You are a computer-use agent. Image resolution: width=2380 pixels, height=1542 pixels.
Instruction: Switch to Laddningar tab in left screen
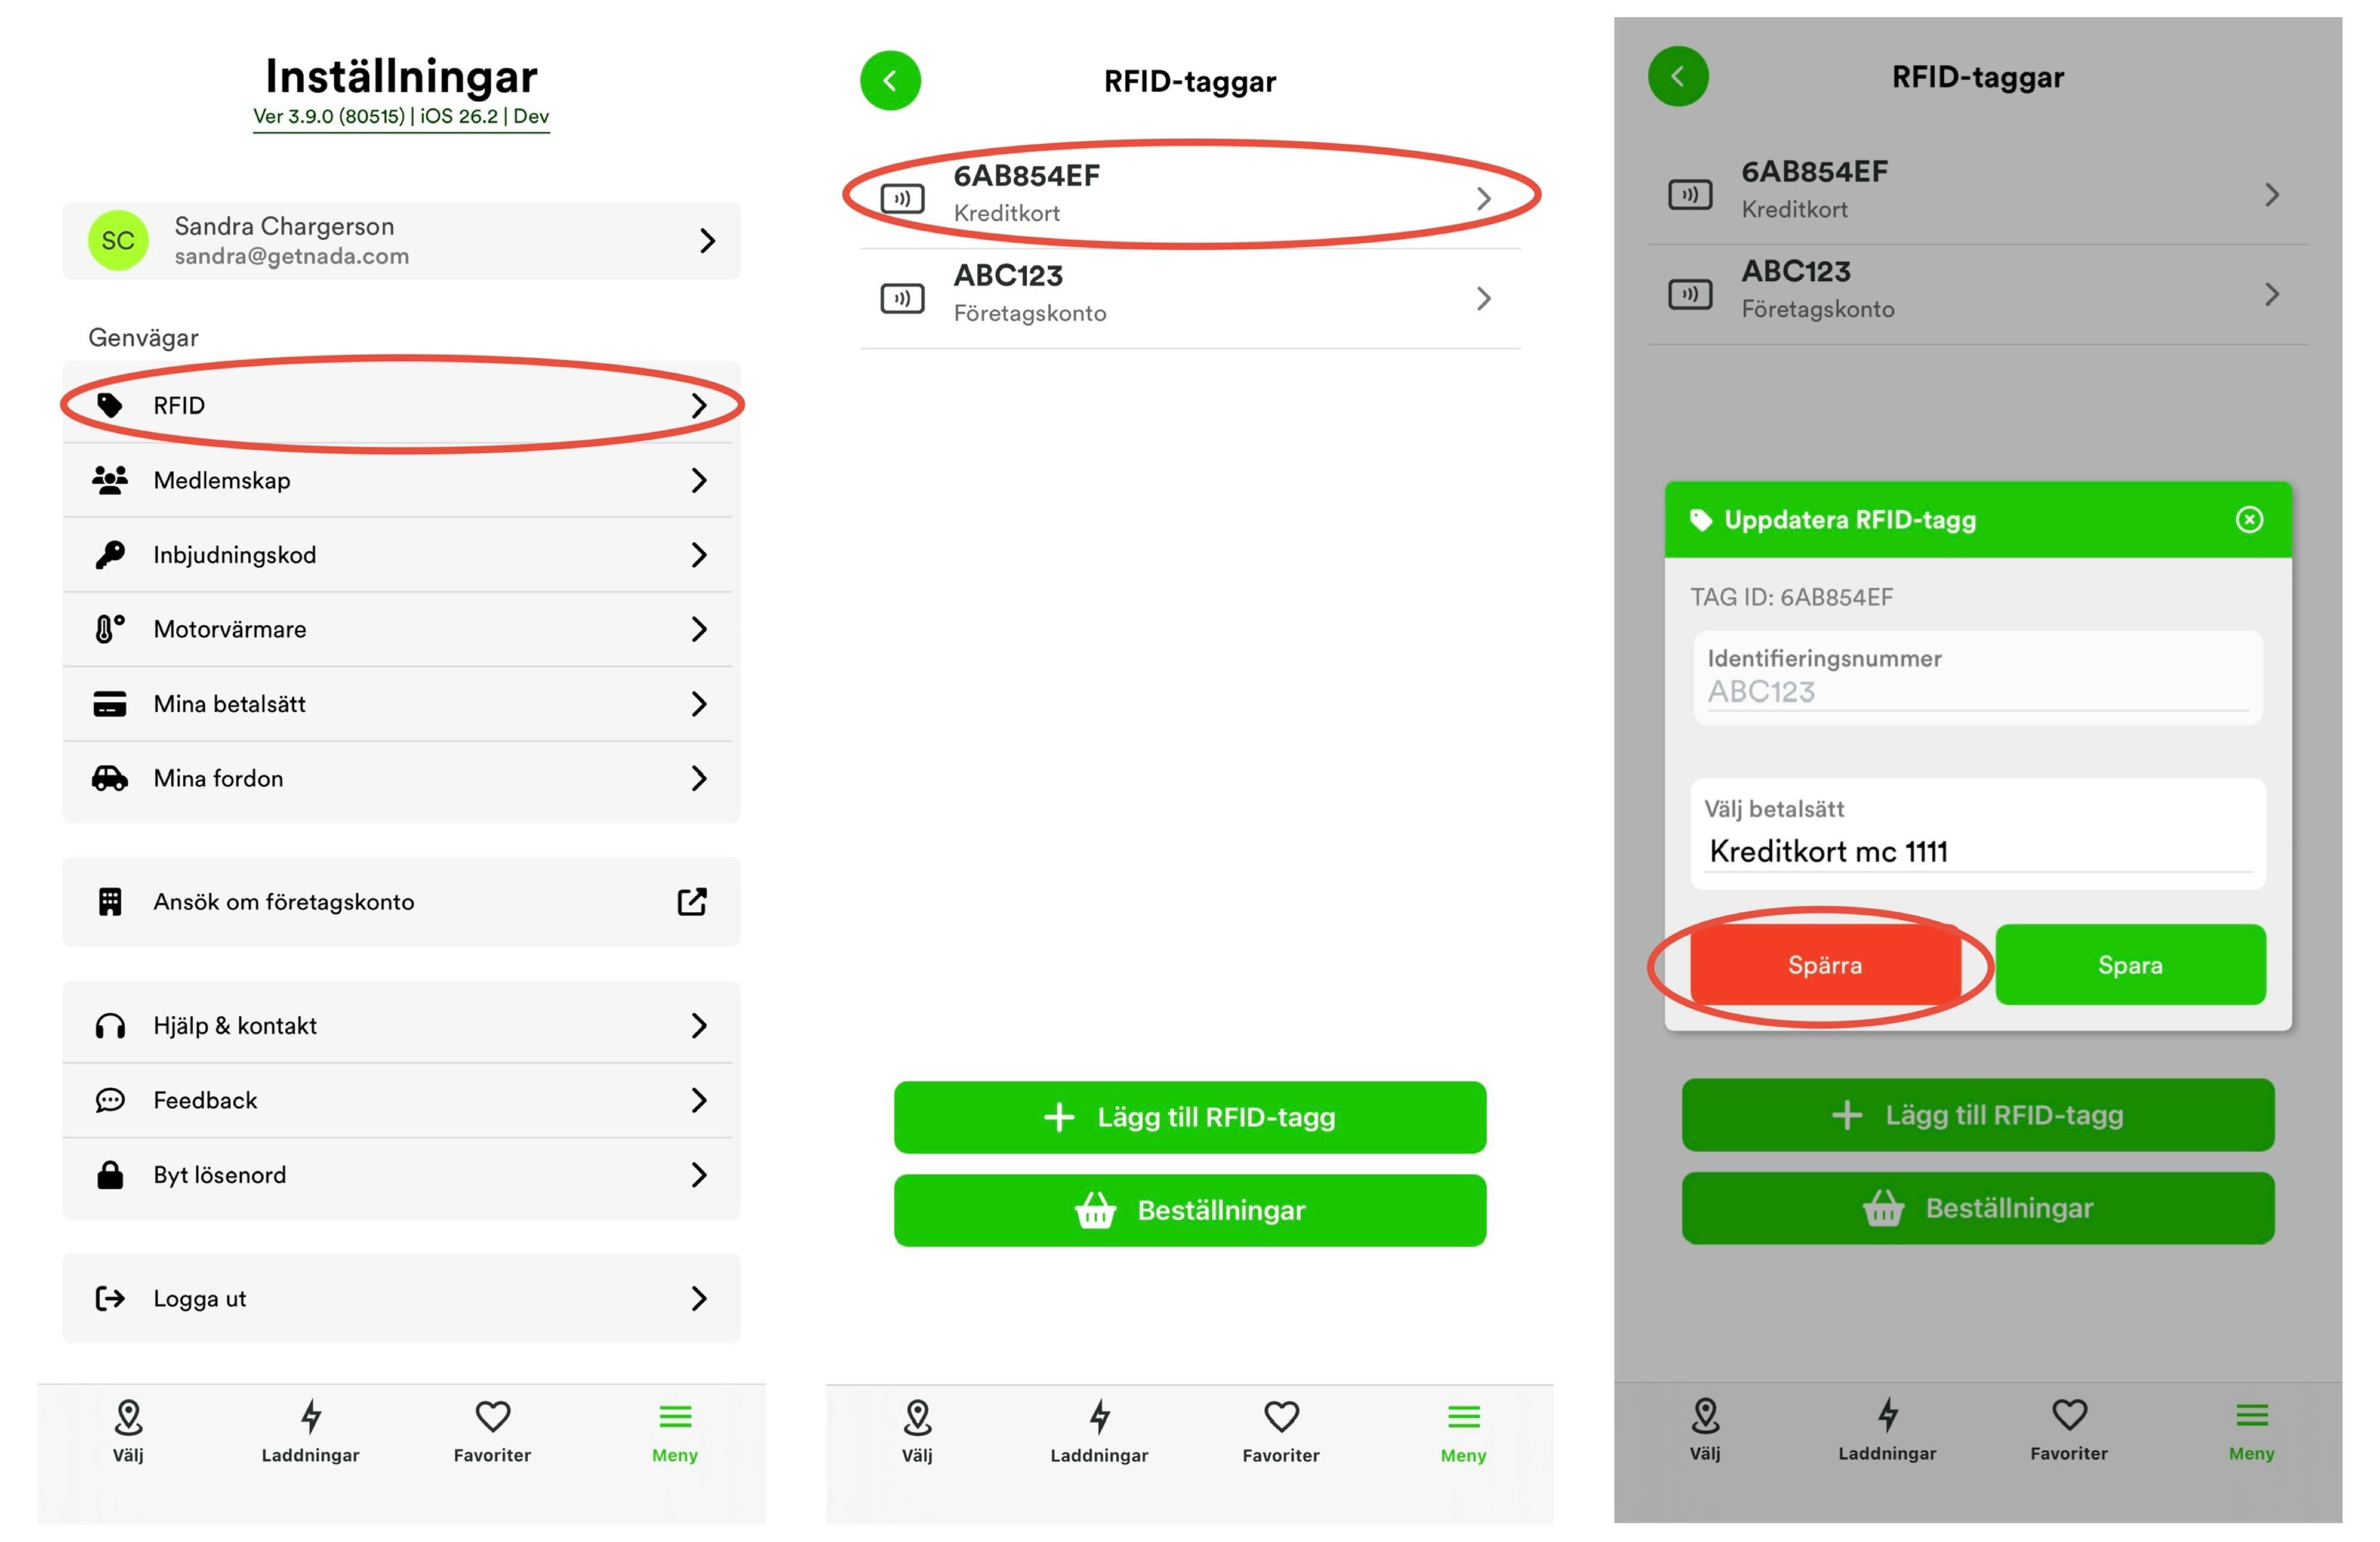tap(310, 1431)
